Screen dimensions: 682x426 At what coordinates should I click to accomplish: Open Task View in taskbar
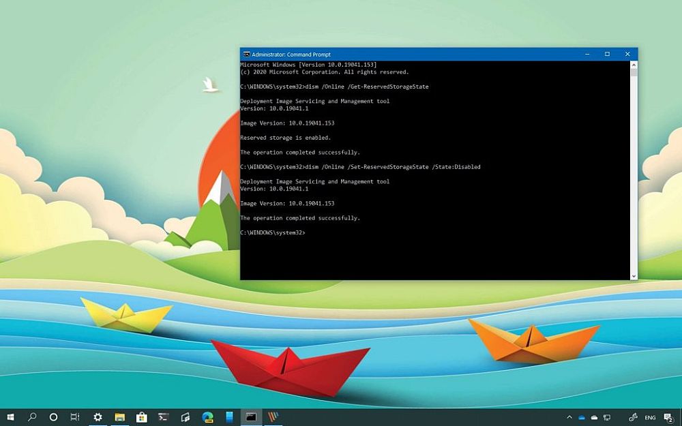pos(75,417)
